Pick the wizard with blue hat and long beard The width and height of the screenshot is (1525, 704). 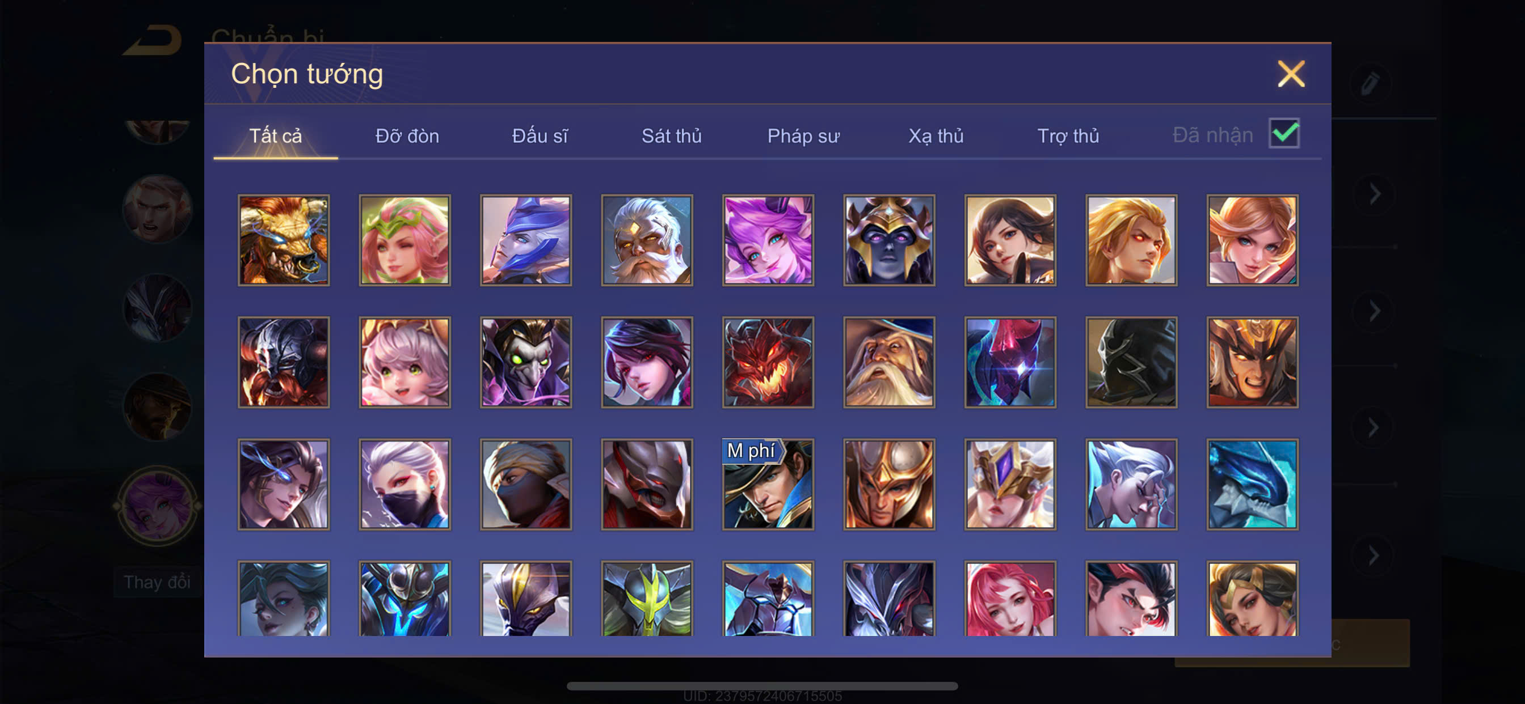tap(888, 362)
